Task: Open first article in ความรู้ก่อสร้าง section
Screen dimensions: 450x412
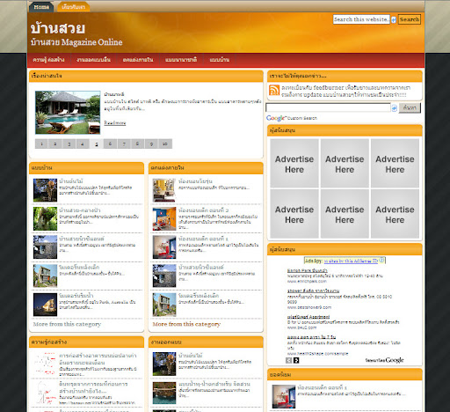Action: [98, 359]
